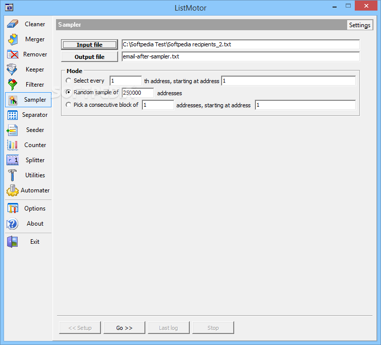The width and height of the screenshot is (381, 345).
Task: Open Settings in the Sampler header
Action: click(x=360, y=25)
